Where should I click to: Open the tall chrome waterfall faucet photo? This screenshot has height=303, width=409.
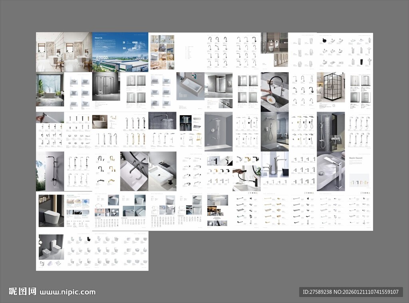pyautogui.click(x=331, y=171)
